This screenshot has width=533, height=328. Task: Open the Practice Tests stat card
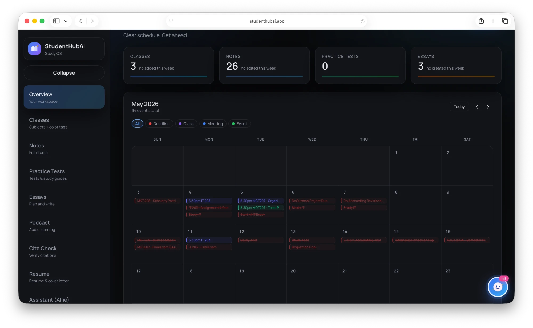click(360, 66)
